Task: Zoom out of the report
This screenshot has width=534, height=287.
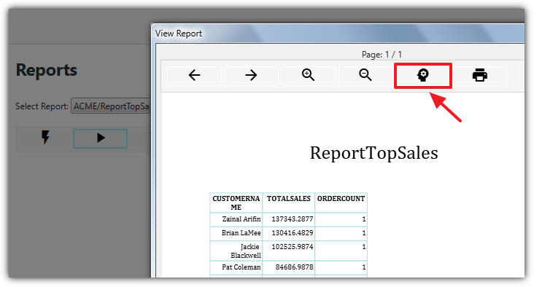Action: click(x=365, y=75)
